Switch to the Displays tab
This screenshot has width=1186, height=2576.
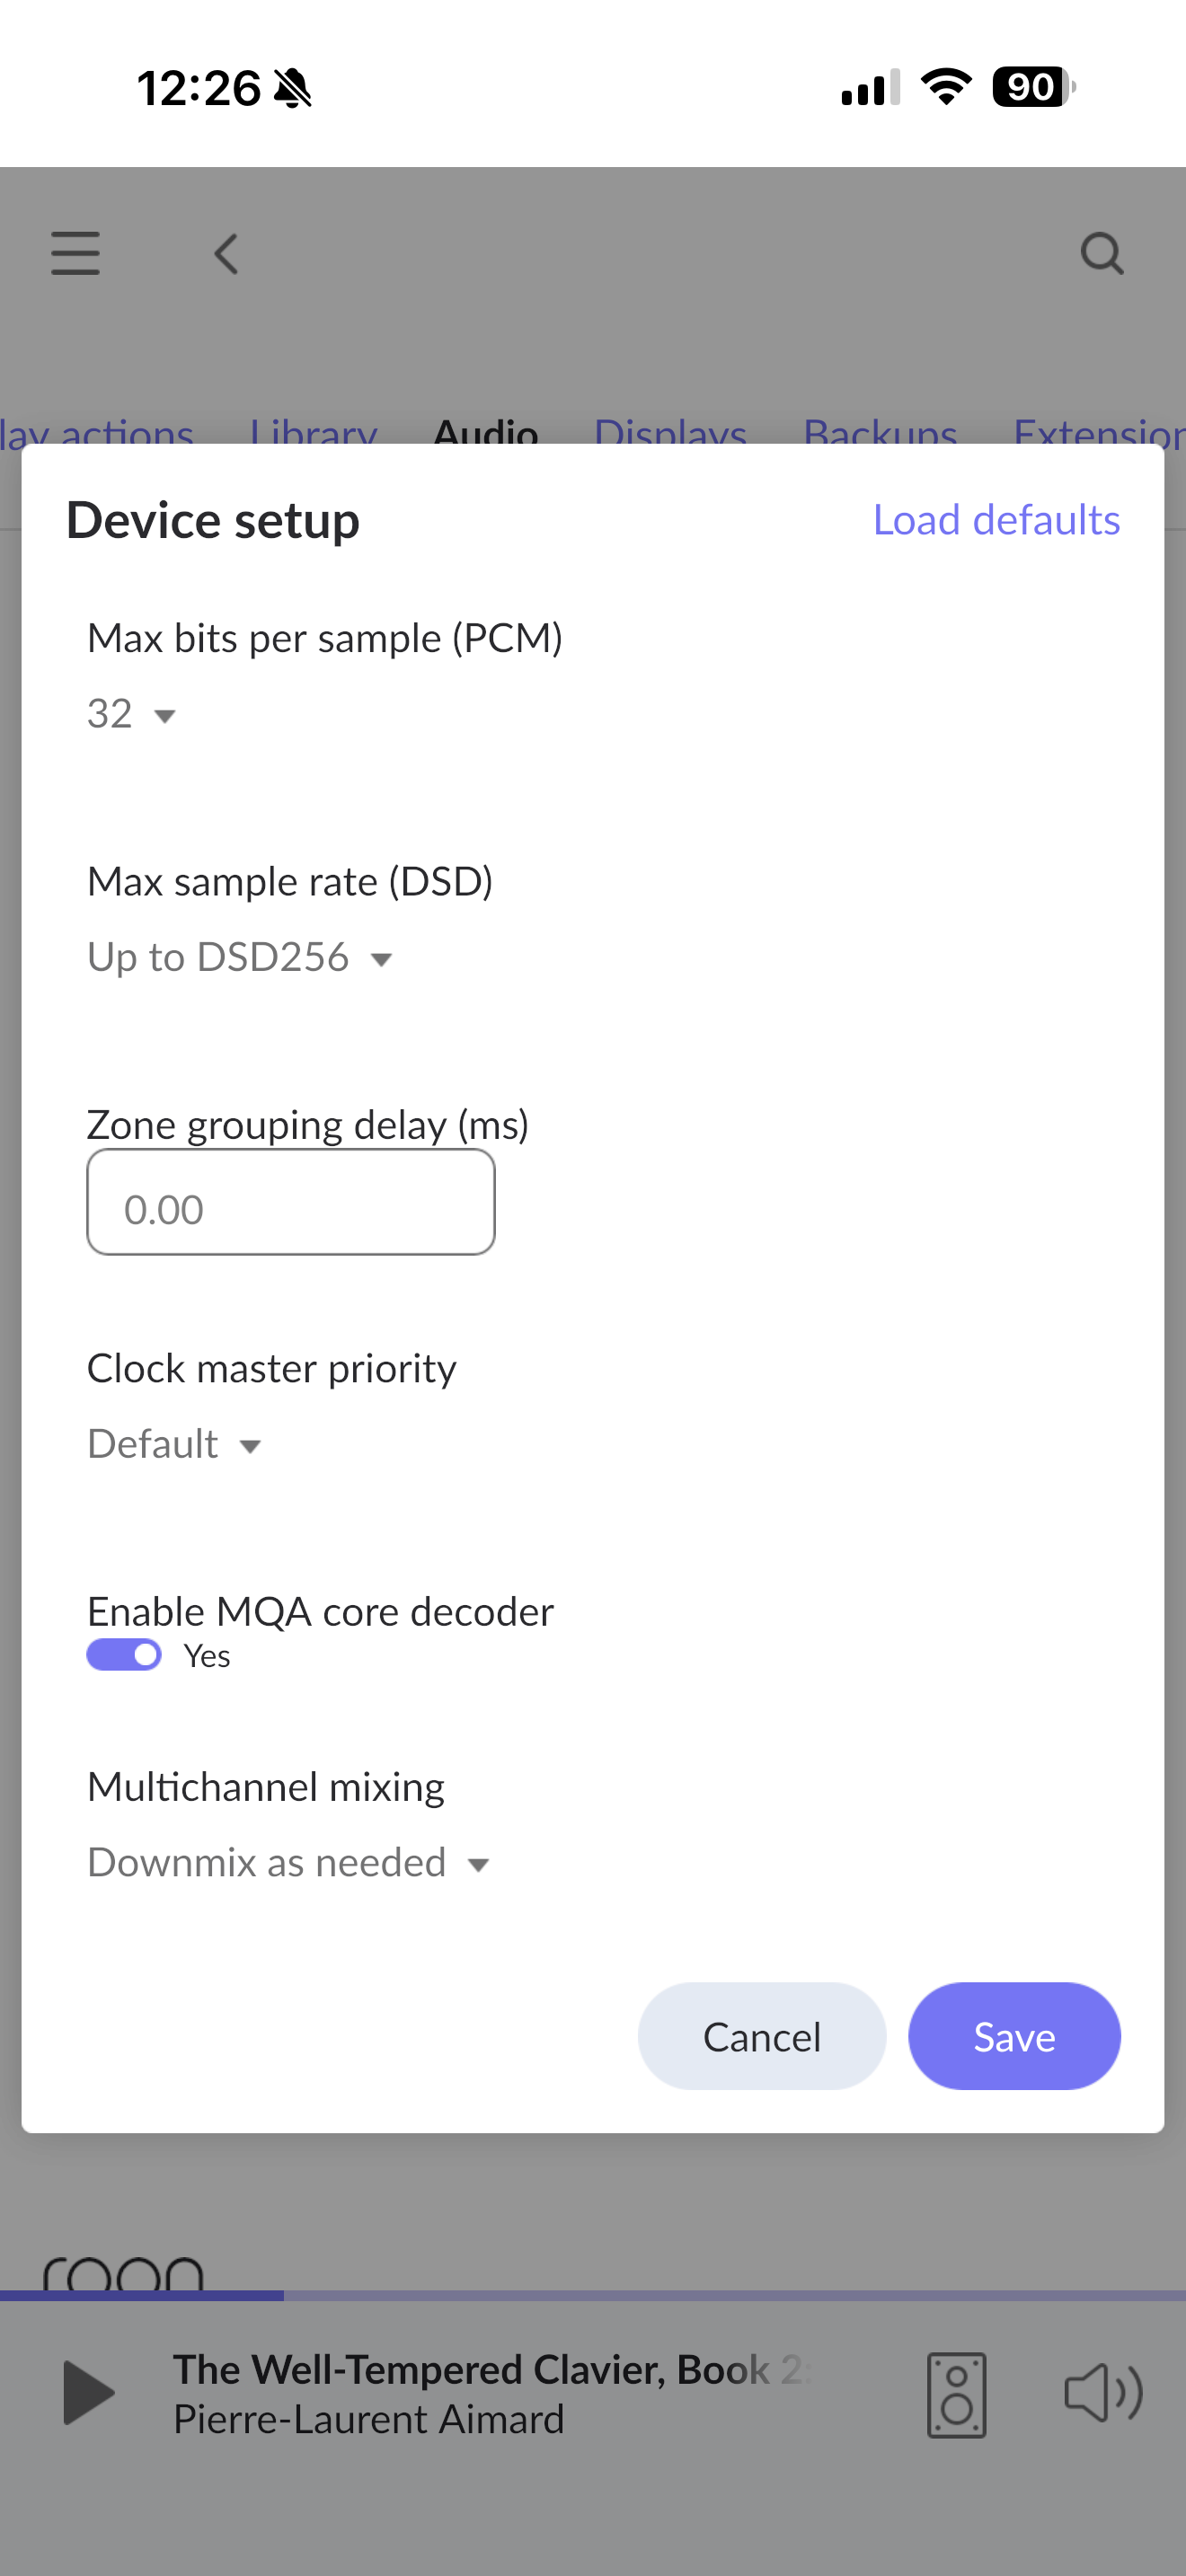(670, 432)
